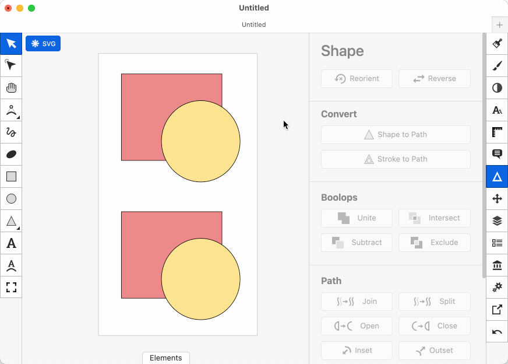Select the Text on Path tool
508x364 pixels.
(x=11, y=265)
